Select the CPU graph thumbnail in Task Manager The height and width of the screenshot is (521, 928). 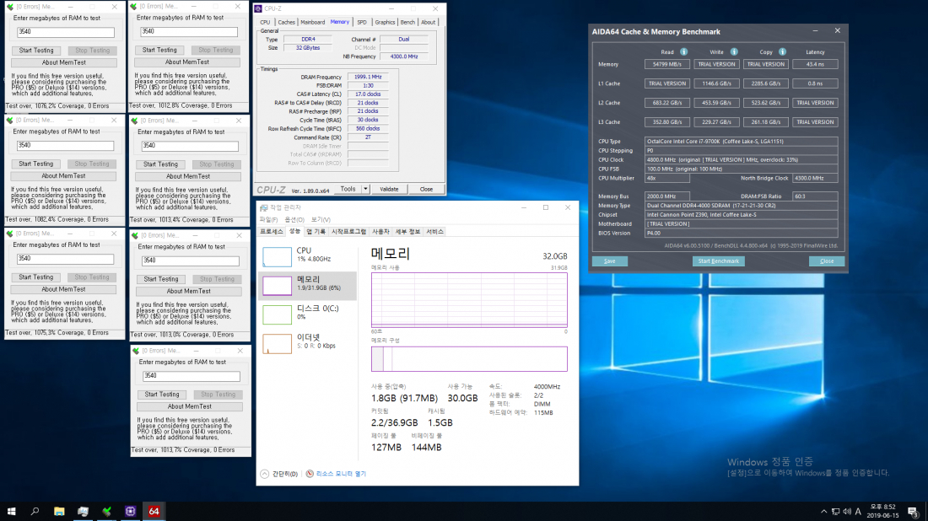click(x=277, y=256)
